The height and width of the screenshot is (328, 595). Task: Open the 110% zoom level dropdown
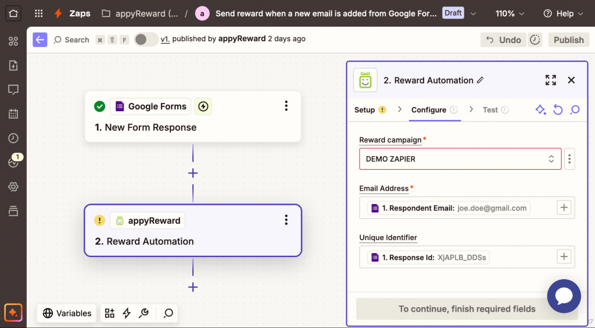[510, 14]
